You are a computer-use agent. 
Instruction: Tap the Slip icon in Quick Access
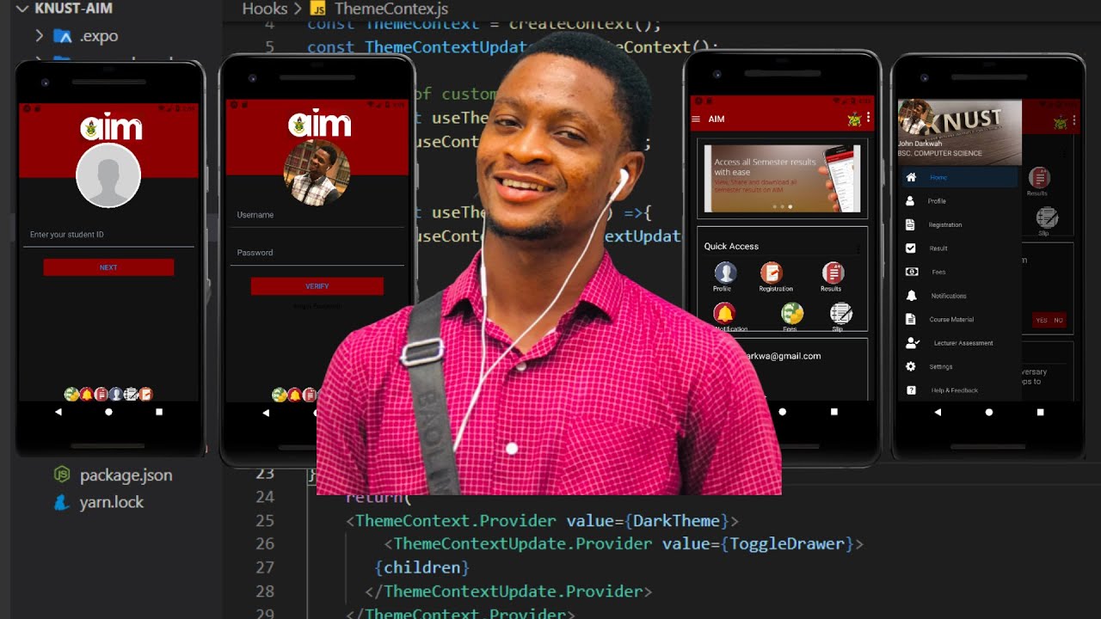(x=840, y=313)
